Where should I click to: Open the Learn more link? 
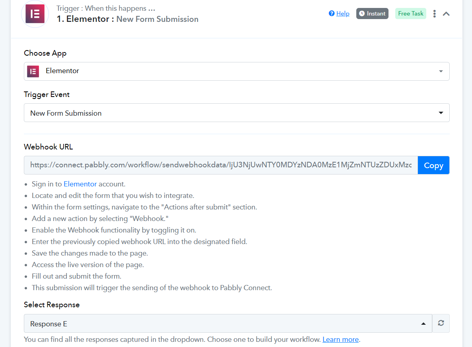[x=340, y=339]
